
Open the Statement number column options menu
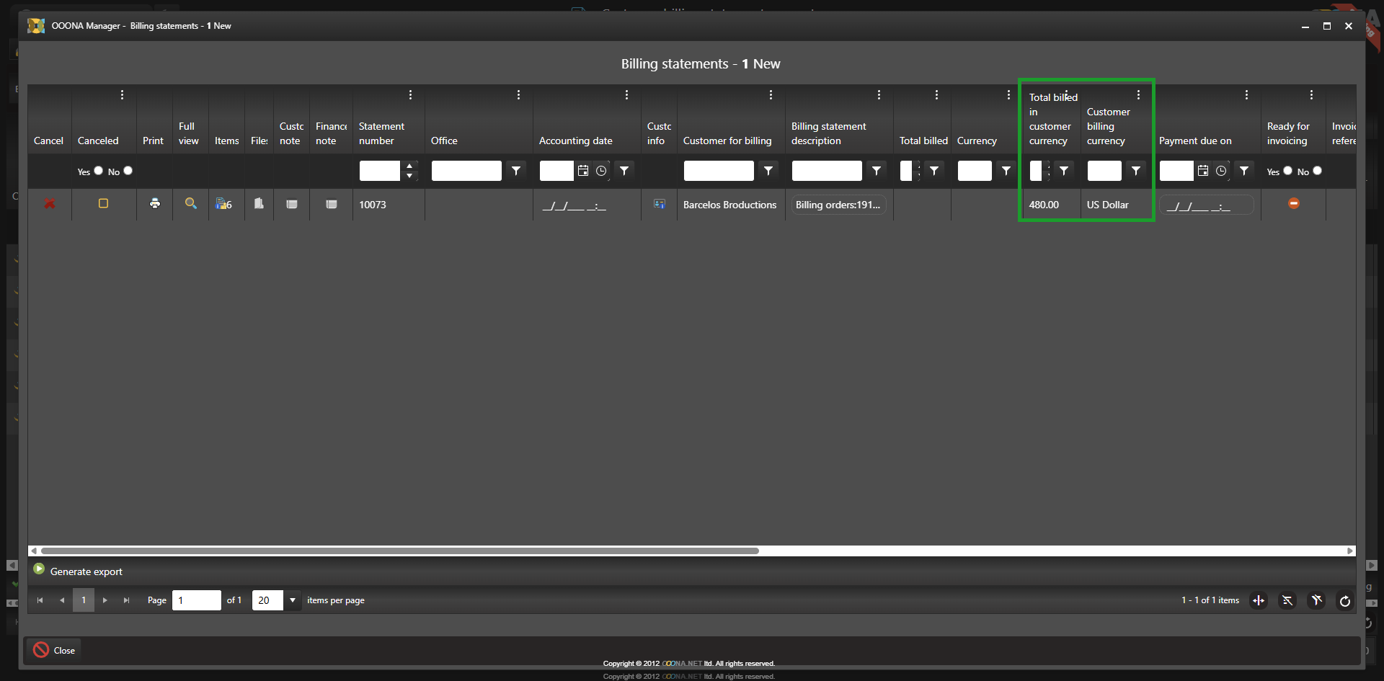410,95
